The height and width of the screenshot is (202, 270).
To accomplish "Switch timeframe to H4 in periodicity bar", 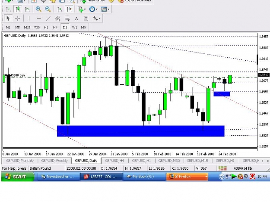I will (55, 27).
